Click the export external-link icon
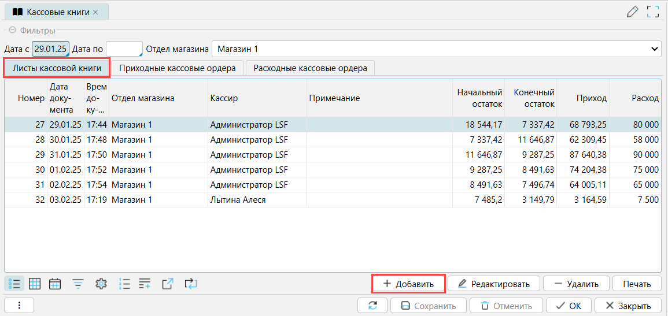 click(x=168, y=284)
